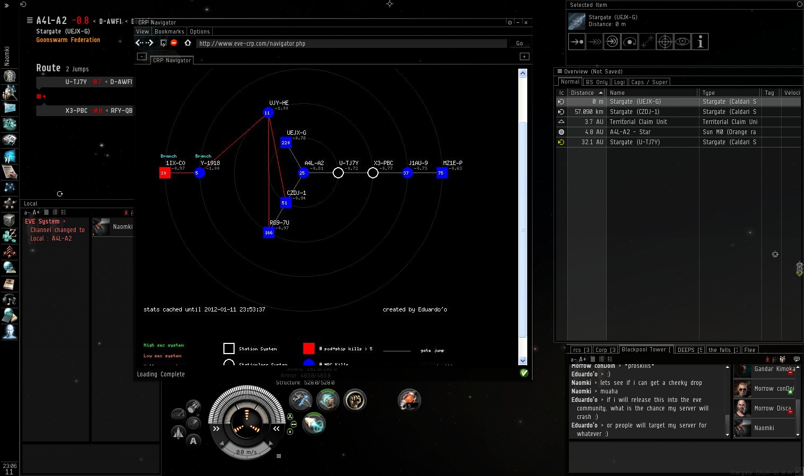Activate the module showing charge count 5
This screenshot has height=476, width=804.
pyautogui.click(x=409, y=400)
